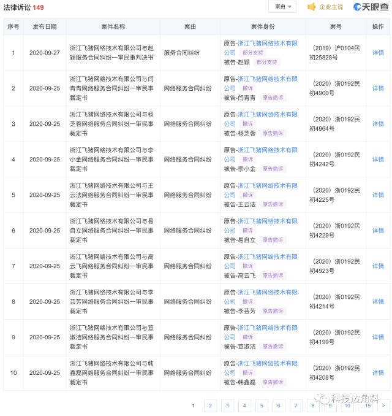The width and height of the screenshot is (392, 416).
Task: Click plaintiff company link in 王云法 row
Action: (x=268, y=185)
